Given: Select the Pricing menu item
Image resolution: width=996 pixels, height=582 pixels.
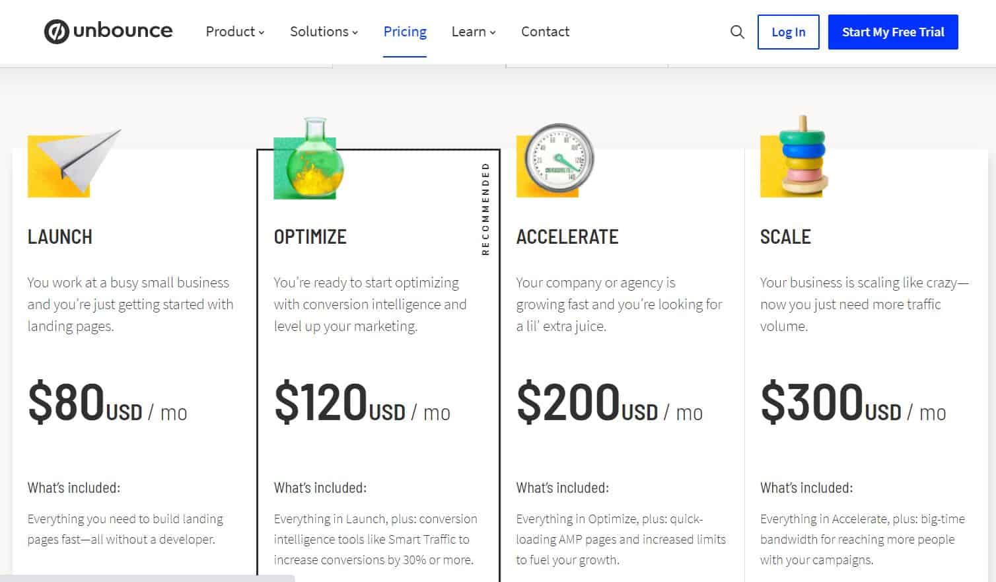Looking at the screenshot, I should click(x=404, y=31).
